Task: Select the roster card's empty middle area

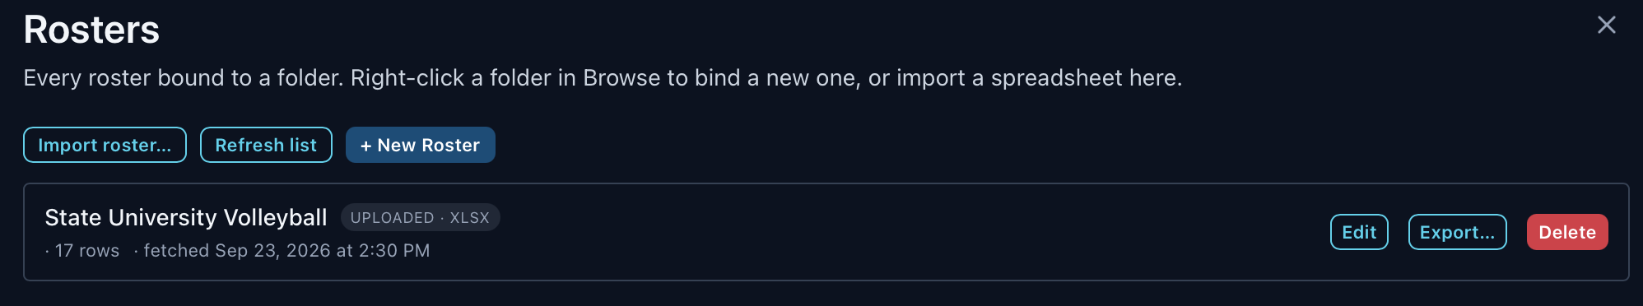Action: [x=905, y=232]
